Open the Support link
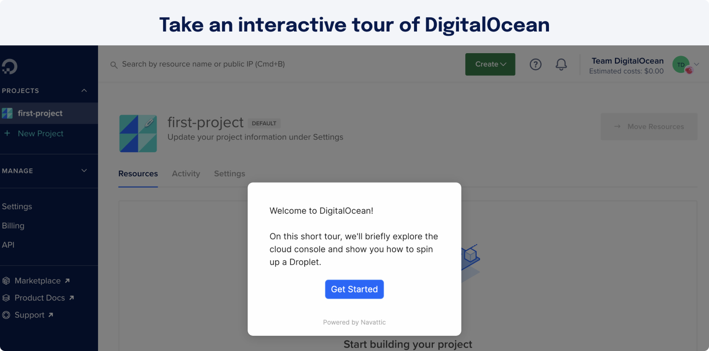709x351 pixels. 30,315
